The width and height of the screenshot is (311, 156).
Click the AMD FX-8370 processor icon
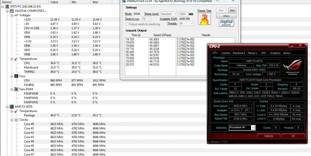tap(11, 106)
